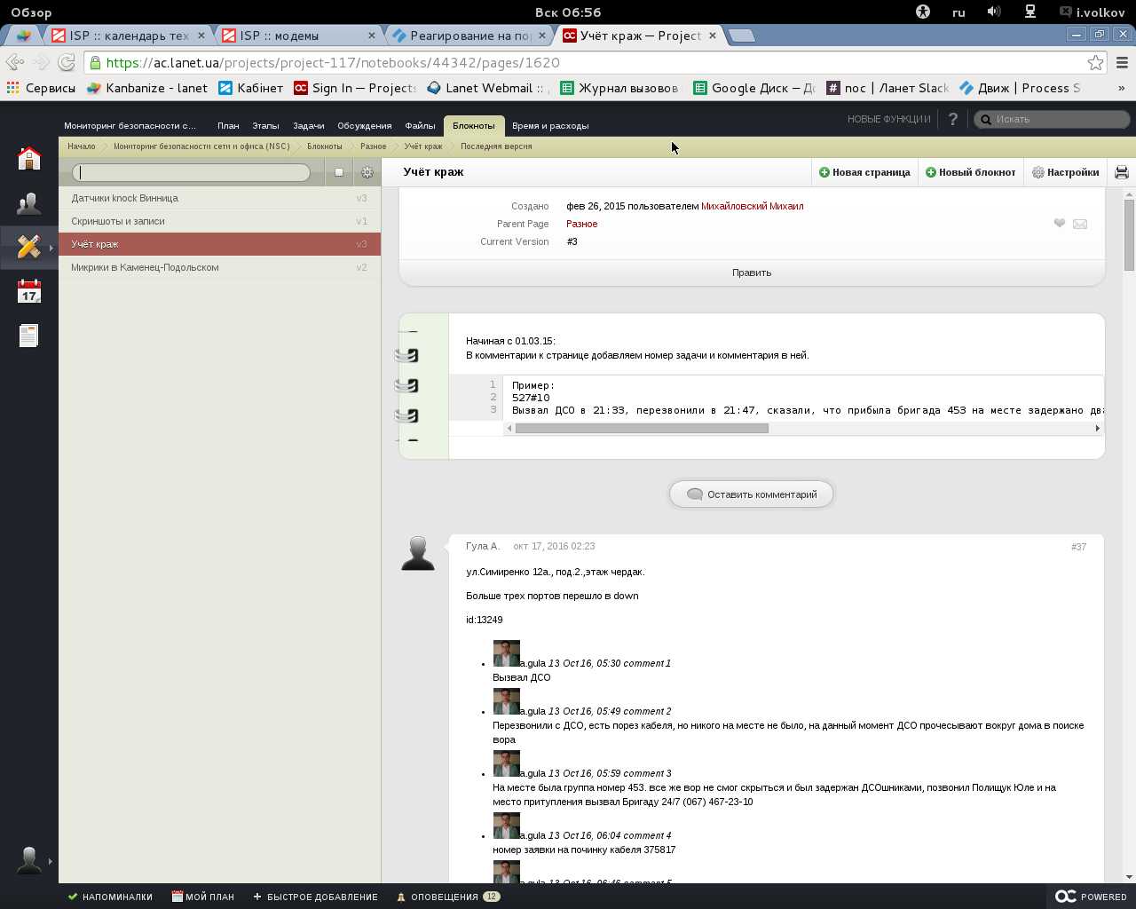The width and height of the screenshot is (1136, 909).
Task: Switch to the Время и расходы tab
Action: (x=550, y=125)
